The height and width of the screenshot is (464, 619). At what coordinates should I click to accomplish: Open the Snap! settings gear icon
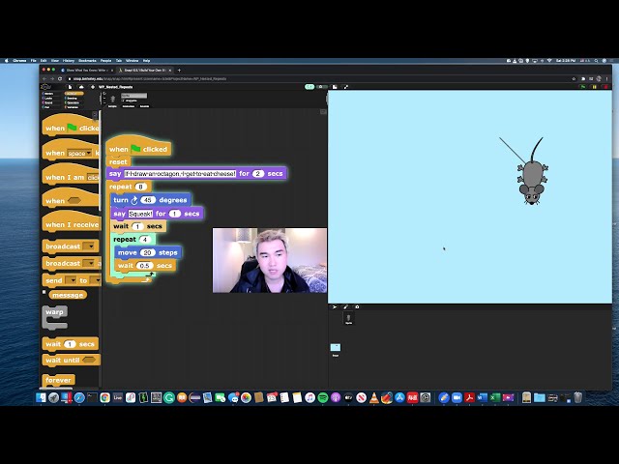click(93, 87)
